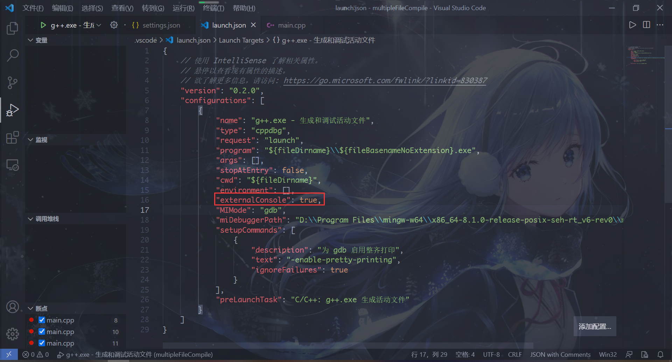Open the 运行(R) menu
Screen dimensions: 672x362
183,8
